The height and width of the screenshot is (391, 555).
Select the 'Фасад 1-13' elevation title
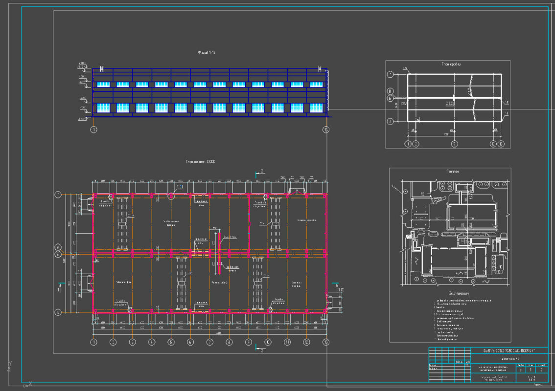207,52
